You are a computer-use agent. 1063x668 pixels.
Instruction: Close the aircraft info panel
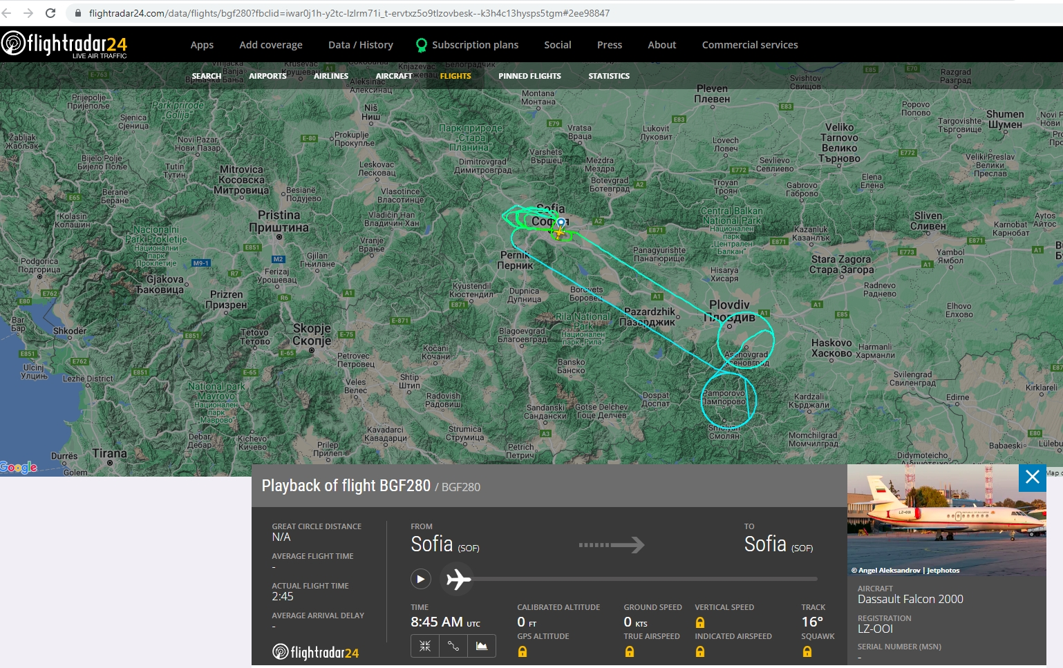[x=1033, y=477]
